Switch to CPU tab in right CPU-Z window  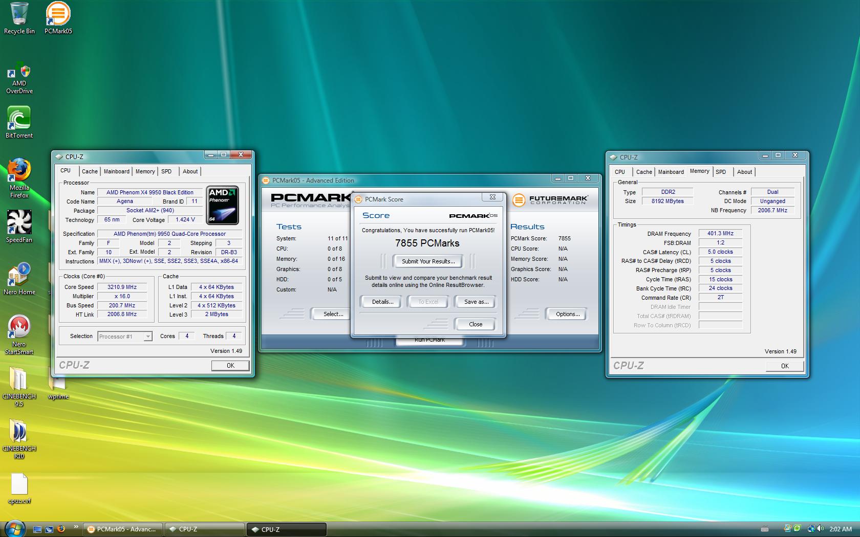pos(620,172)
